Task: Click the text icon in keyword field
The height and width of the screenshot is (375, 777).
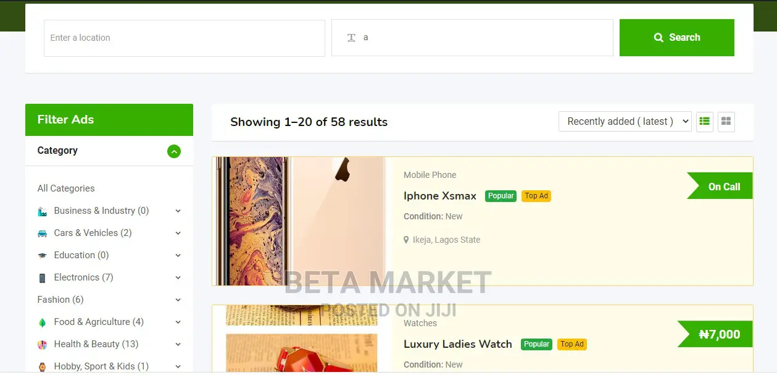Action: [x=351, y=38]
